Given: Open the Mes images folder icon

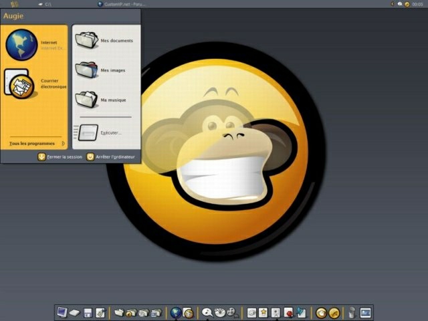Looking at the screenshot, I should click(x=86, y=70).
